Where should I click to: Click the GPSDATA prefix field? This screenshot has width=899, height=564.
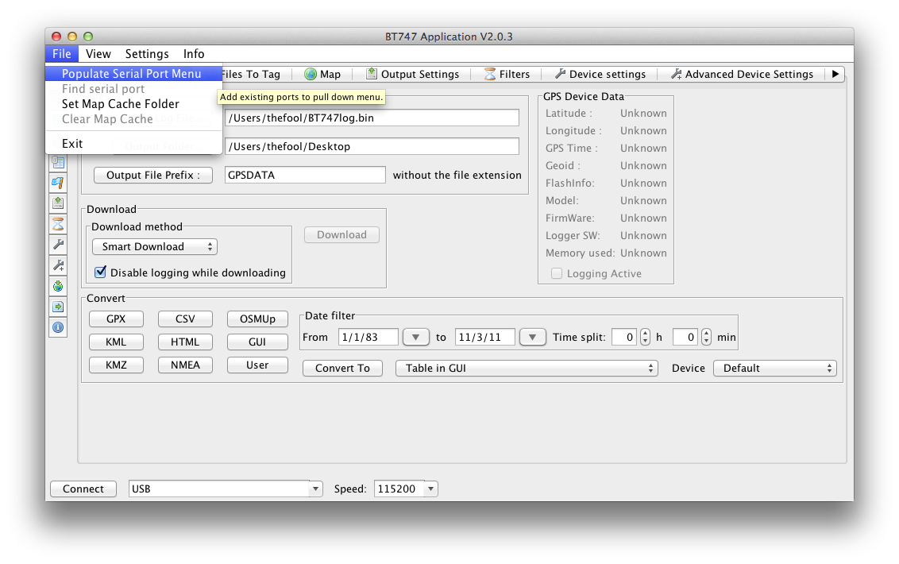click(x=305, y=175)
